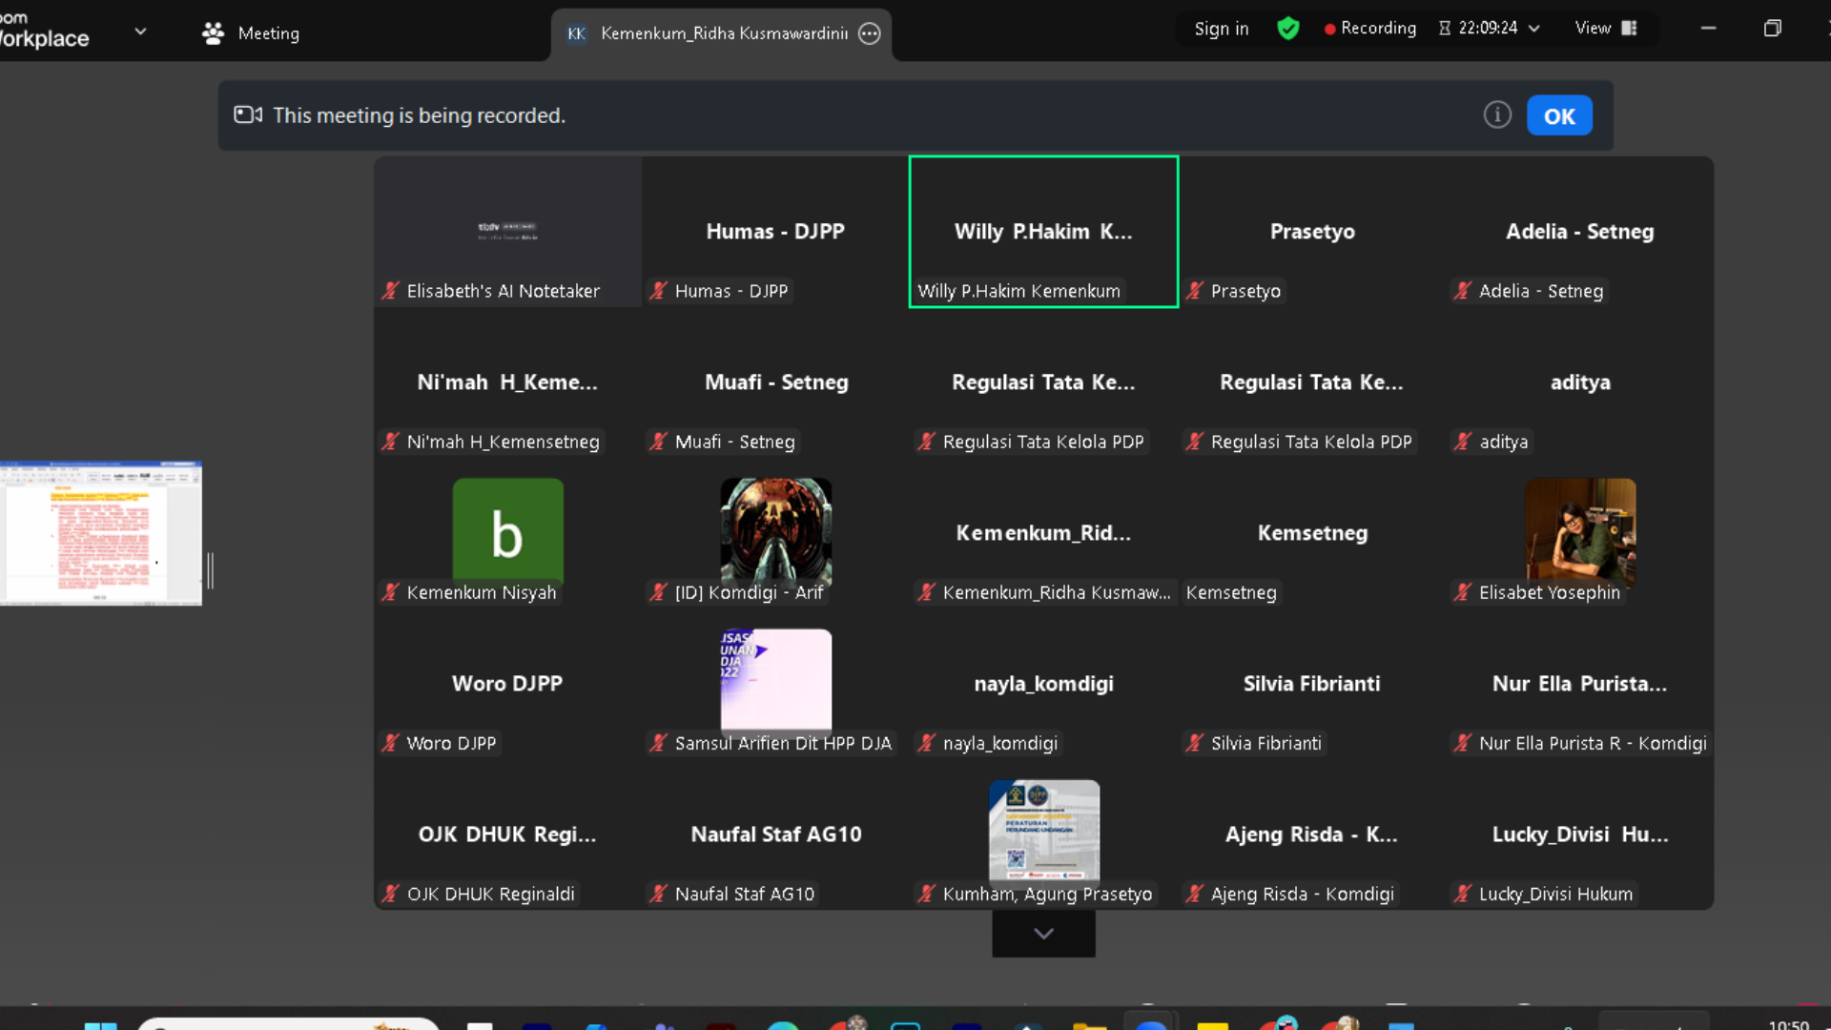Click muted mic icon for Kemenkum Nisyah
This screenshot has height=1030, width=1831.
390,592
